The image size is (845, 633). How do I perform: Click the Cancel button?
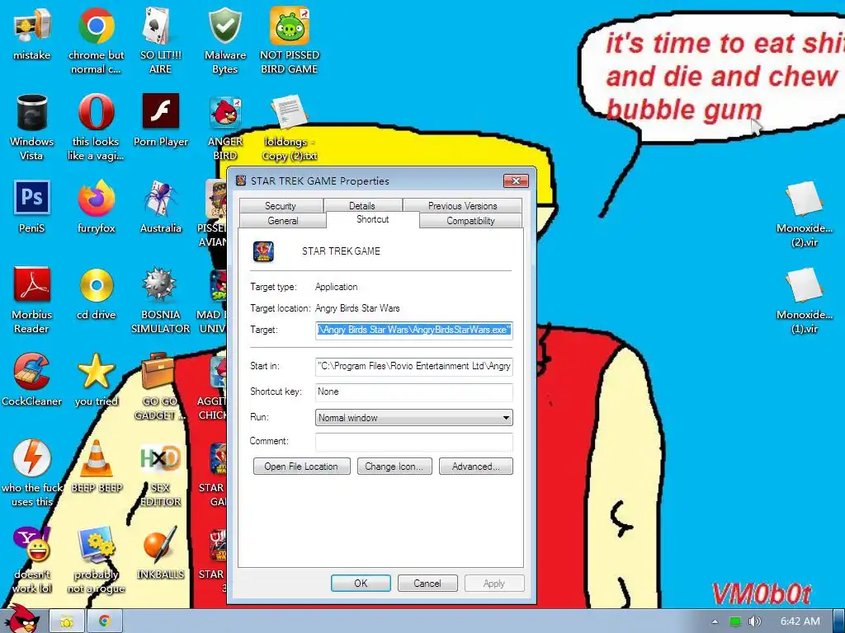427,583
